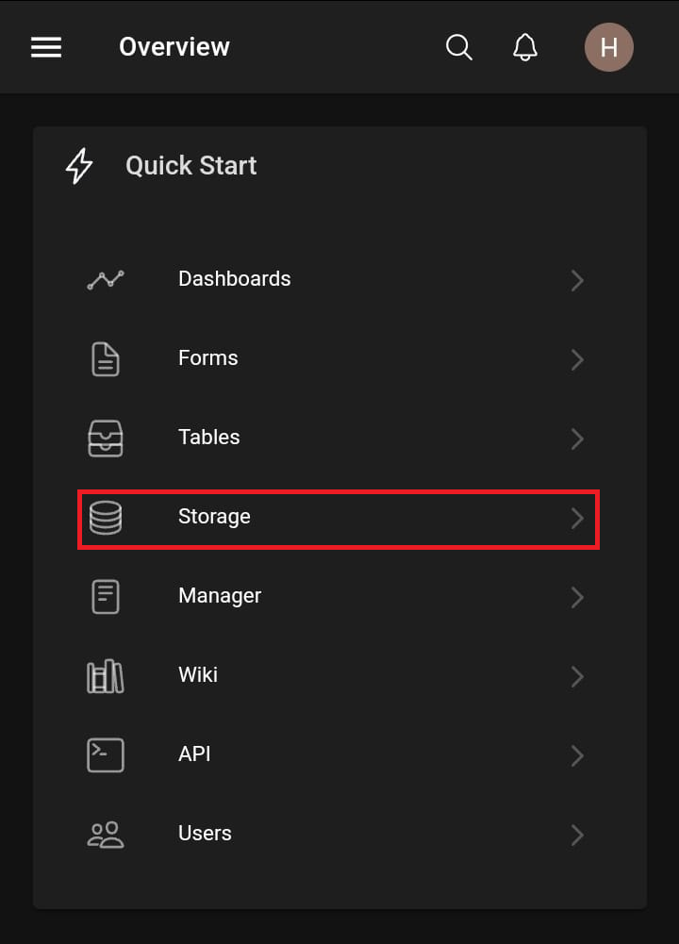Click the Users people icon

tap(106, 834)
